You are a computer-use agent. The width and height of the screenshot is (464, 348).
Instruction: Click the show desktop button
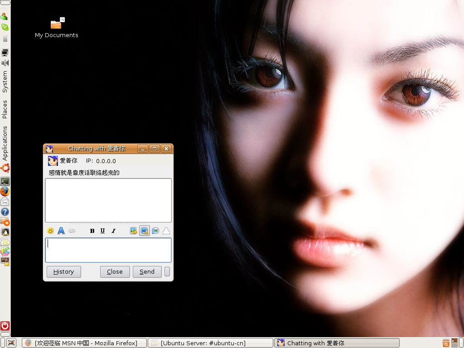pos(11,343)
